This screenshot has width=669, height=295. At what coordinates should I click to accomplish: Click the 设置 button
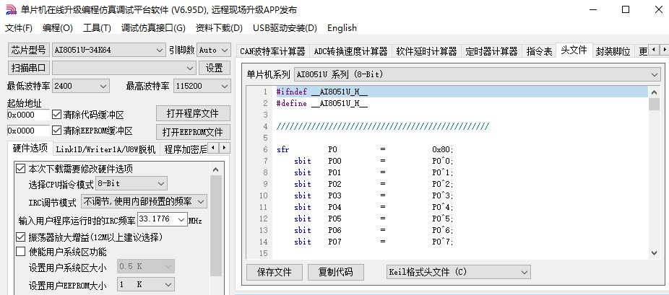coord(215,68)
